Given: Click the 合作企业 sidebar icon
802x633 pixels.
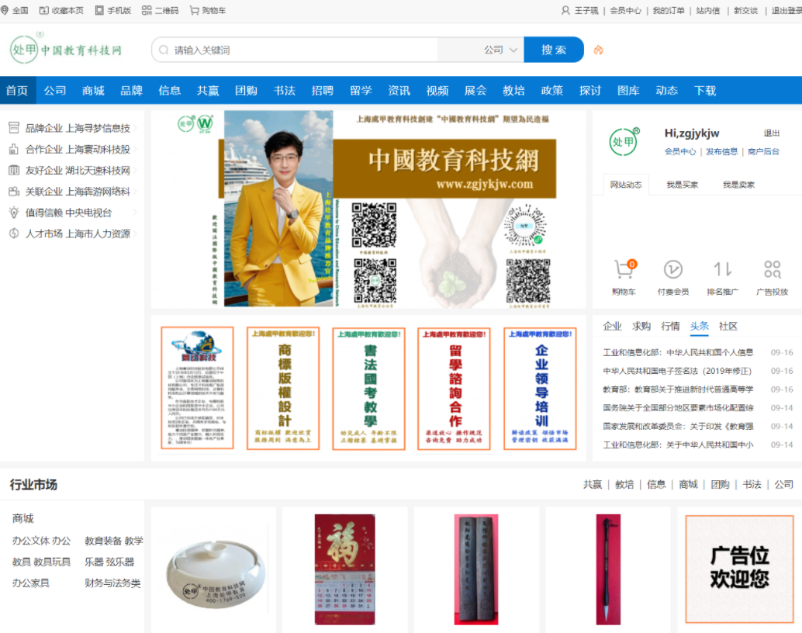Looking at the screenshot, I should (x=14, y=149).
